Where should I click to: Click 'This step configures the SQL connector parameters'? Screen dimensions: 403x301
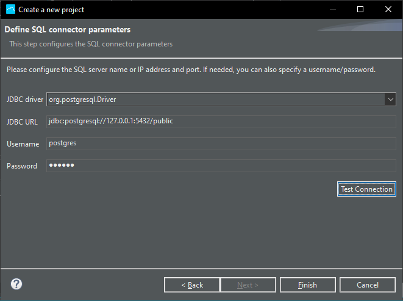(x=91, y=44)
